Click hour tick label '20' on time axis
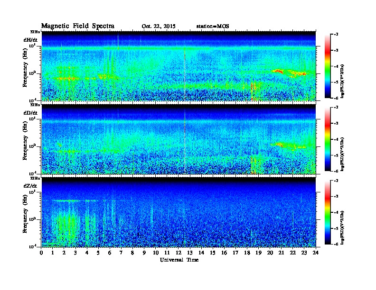 coord(270,253)
